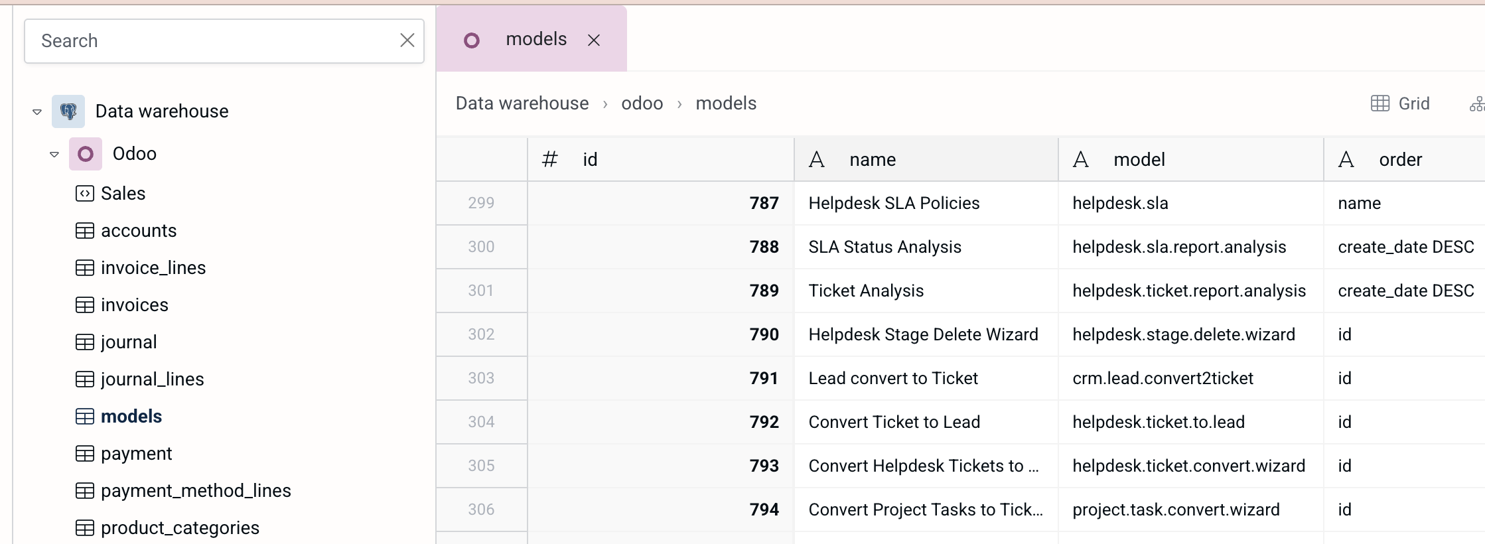Click the accounts table icon

point(85,231)
